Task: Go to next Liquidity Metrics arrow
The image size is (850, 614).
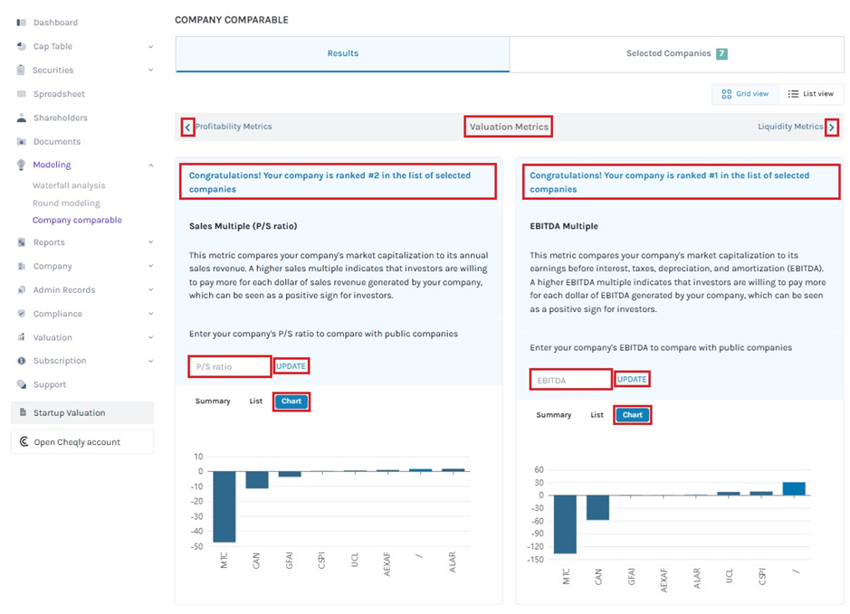Action: pos(831,128)
